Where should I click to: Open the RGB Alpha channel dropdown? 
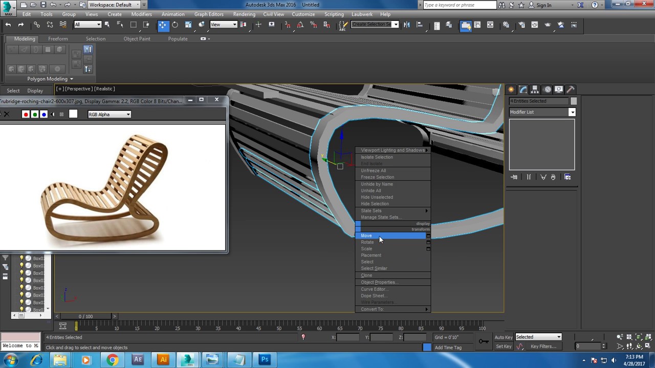click(x=110, y=114)
